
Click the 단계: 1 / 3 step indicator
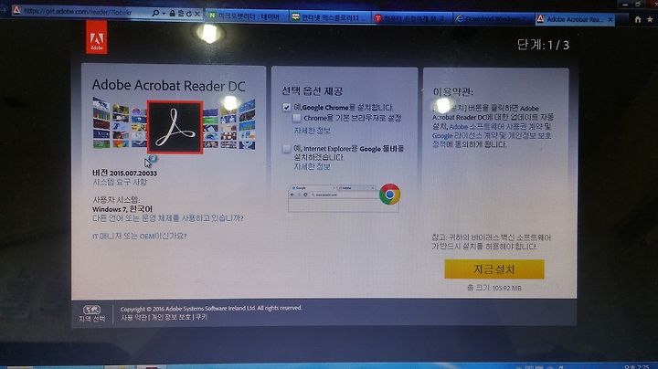(543, 45)
